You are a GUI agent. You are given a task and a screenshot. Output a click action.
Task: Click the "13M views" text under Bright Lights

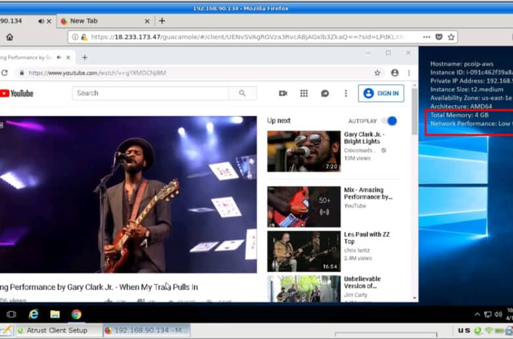click(357, 158)
